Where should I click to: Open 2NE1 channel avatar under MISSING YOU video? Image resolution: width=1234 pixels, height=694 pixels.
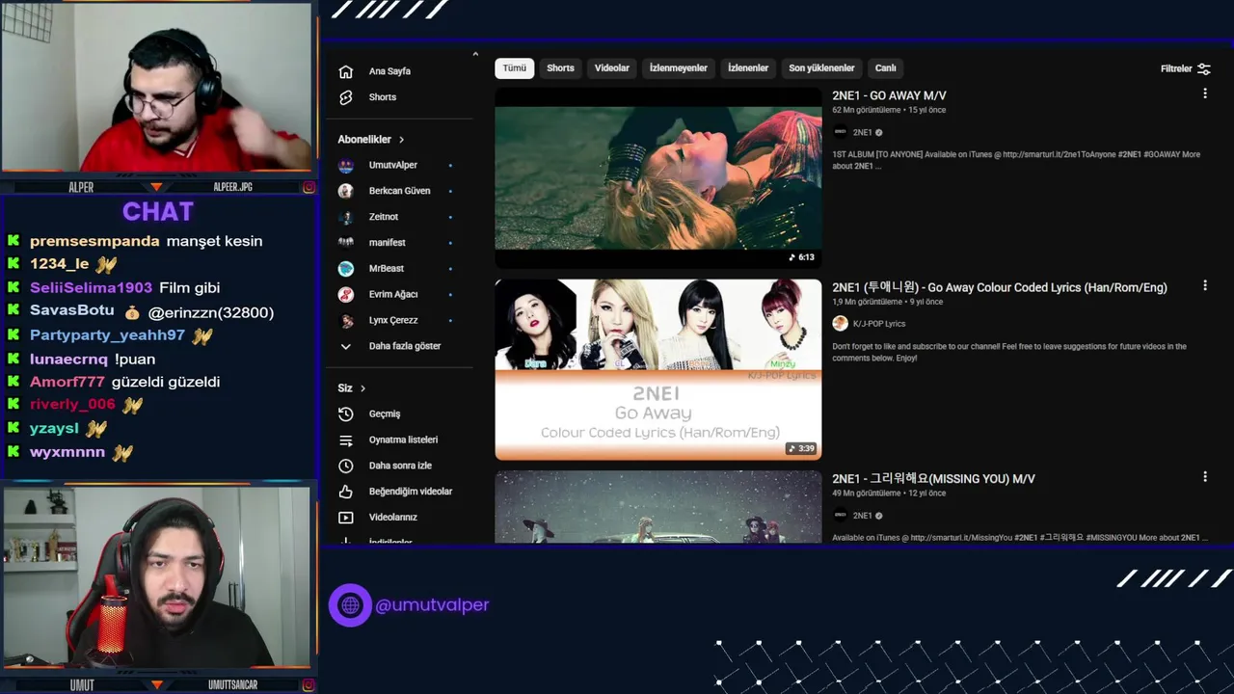click(841, 515)
